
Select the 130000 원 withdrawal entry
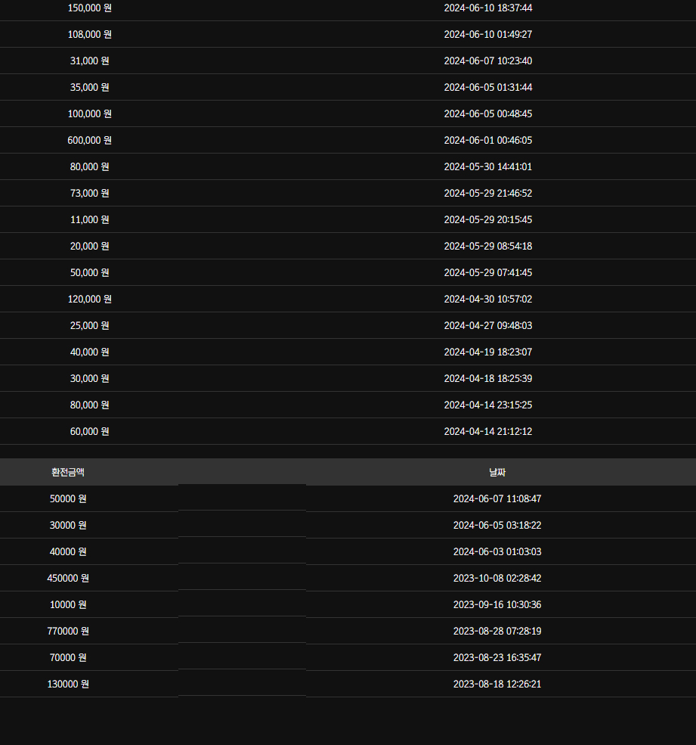68,684
